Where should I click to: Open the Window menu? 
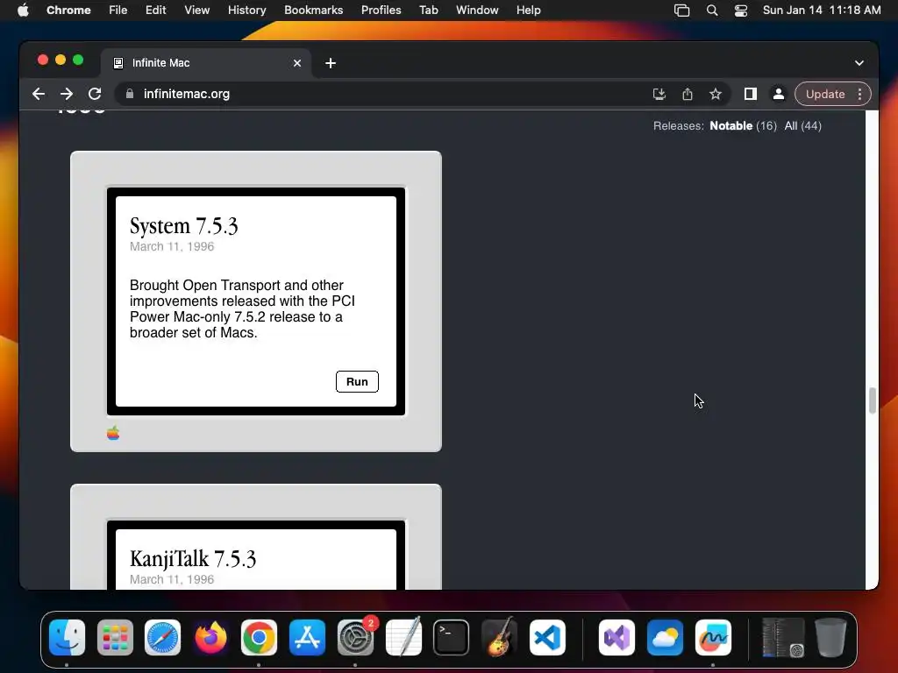477,11
